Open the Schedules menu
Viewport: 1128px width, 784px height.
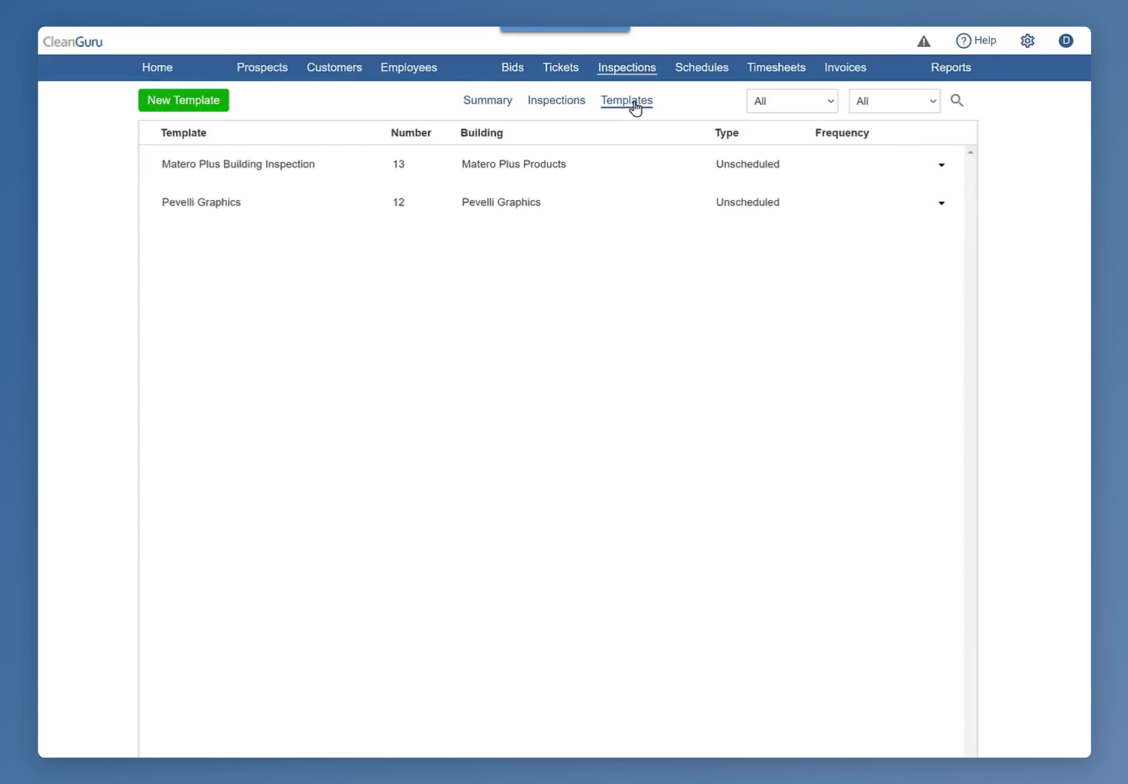(702, 67)
